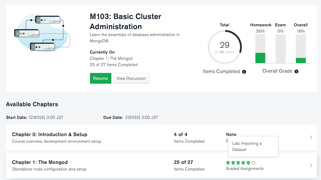Image resolution: width=321 pixels, height=180 pixels.
Task: Expand Chapter 0 row chevron
Action: pyautogui.click(x=311, y=137)
